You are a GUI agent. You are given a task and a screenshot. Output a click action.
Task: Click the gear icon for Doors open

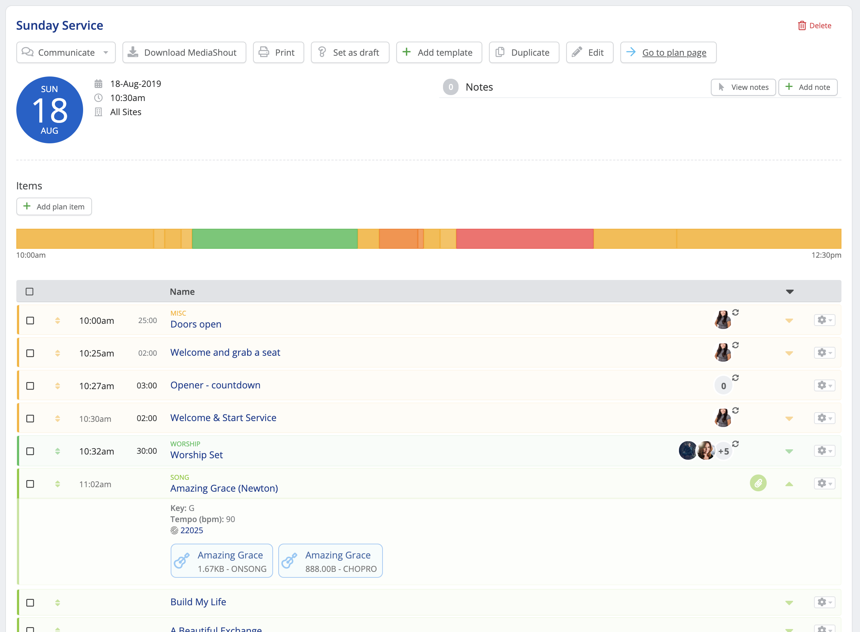[x=824, y=320]
